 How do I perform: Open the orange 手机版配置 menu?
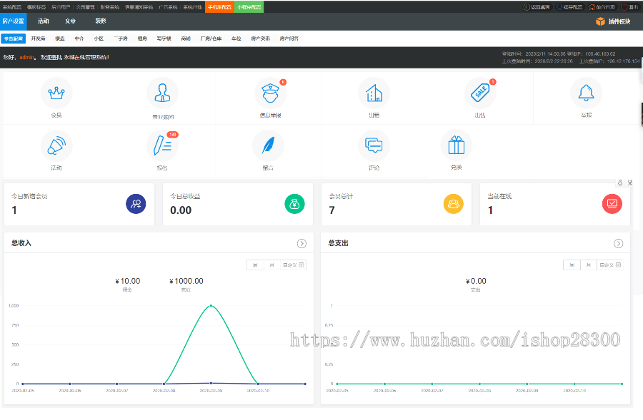click(219, 7)
